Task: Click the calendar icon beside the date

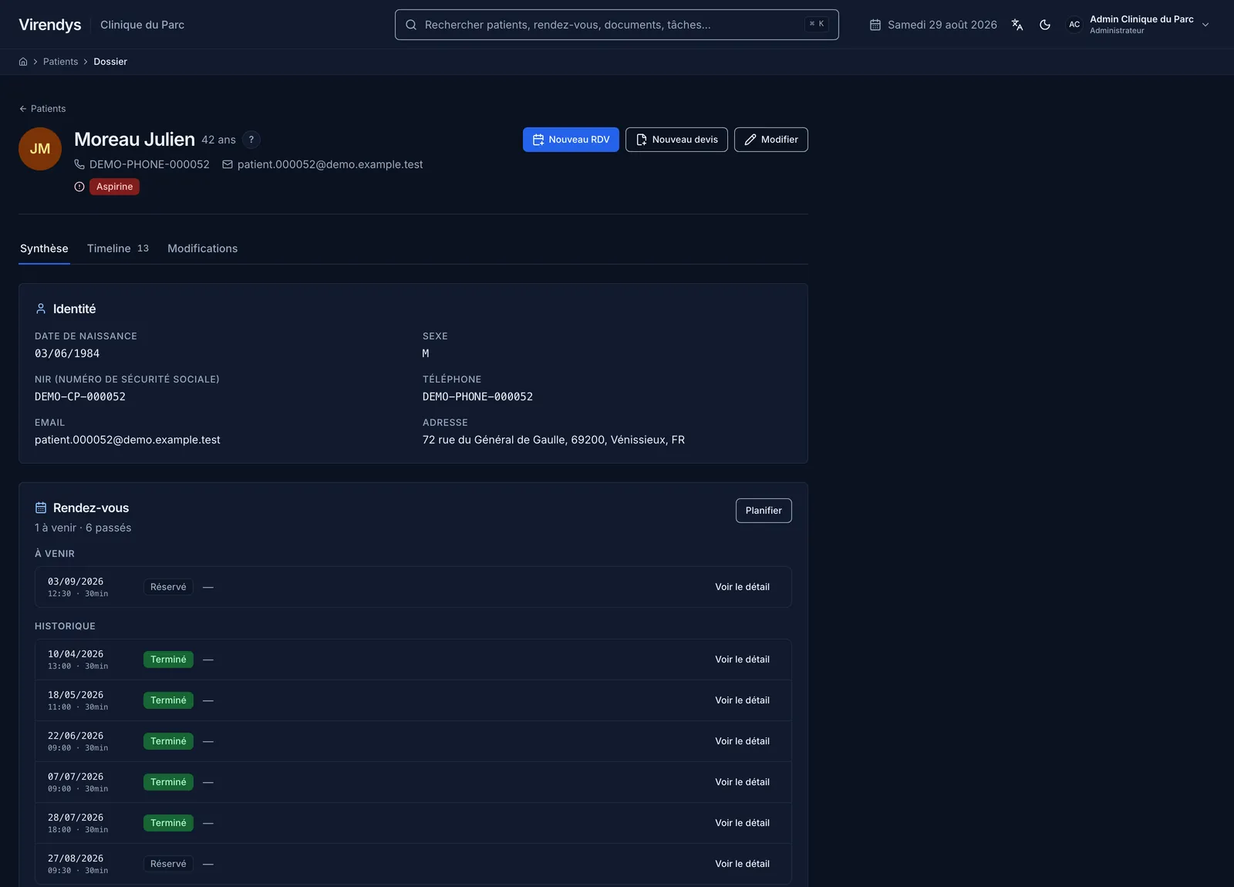Action: coord(875,25)
